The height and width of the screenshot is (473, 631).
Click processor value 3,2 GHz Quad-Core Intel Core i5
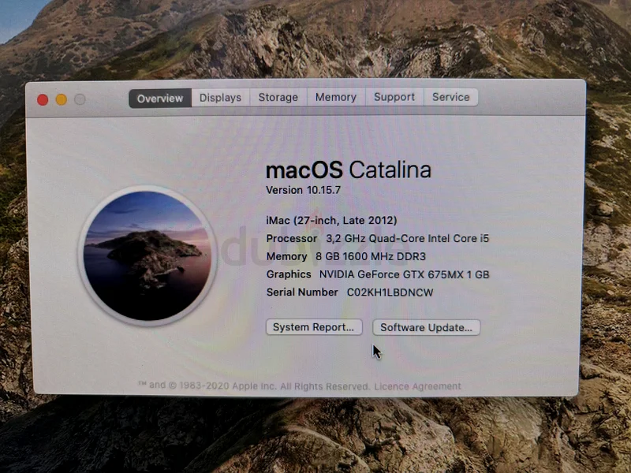[x=407, y=239]
